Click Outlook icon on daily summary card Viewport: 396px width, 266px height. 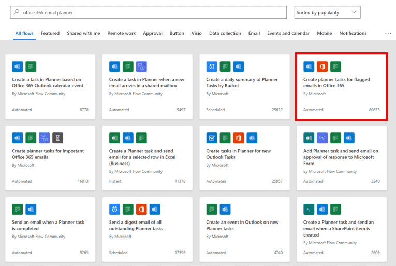pos(239,67)
